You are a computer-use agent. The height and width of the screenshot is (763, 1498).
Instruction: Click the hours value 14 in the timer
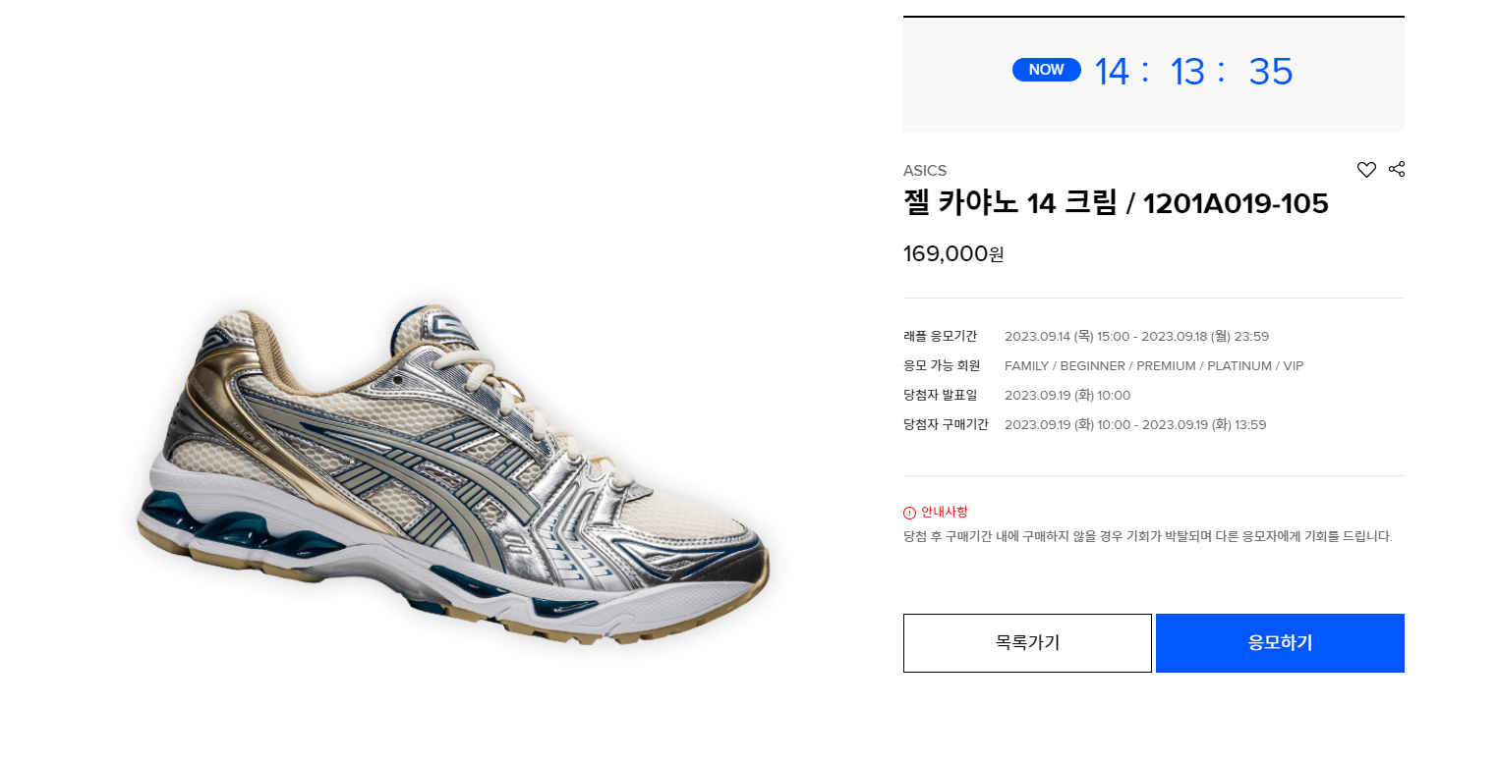point(1112,72)
